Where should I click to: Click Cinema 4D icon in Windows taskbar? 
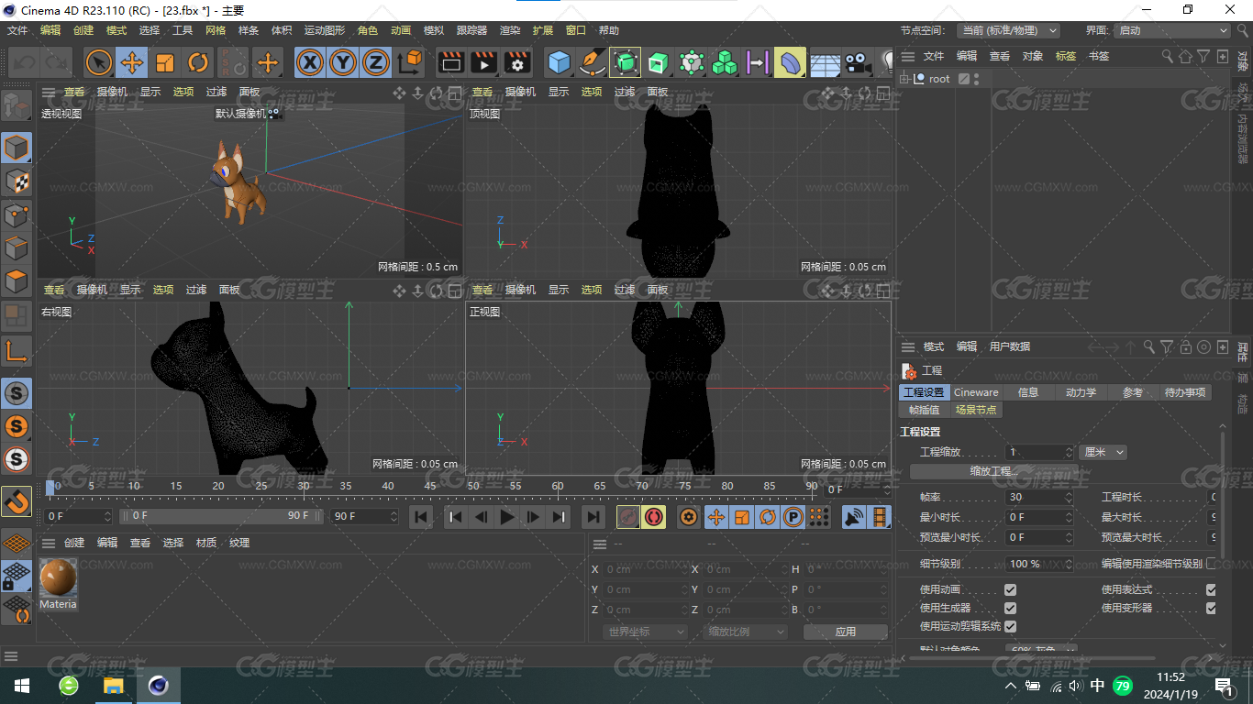[x=158, y=686]
